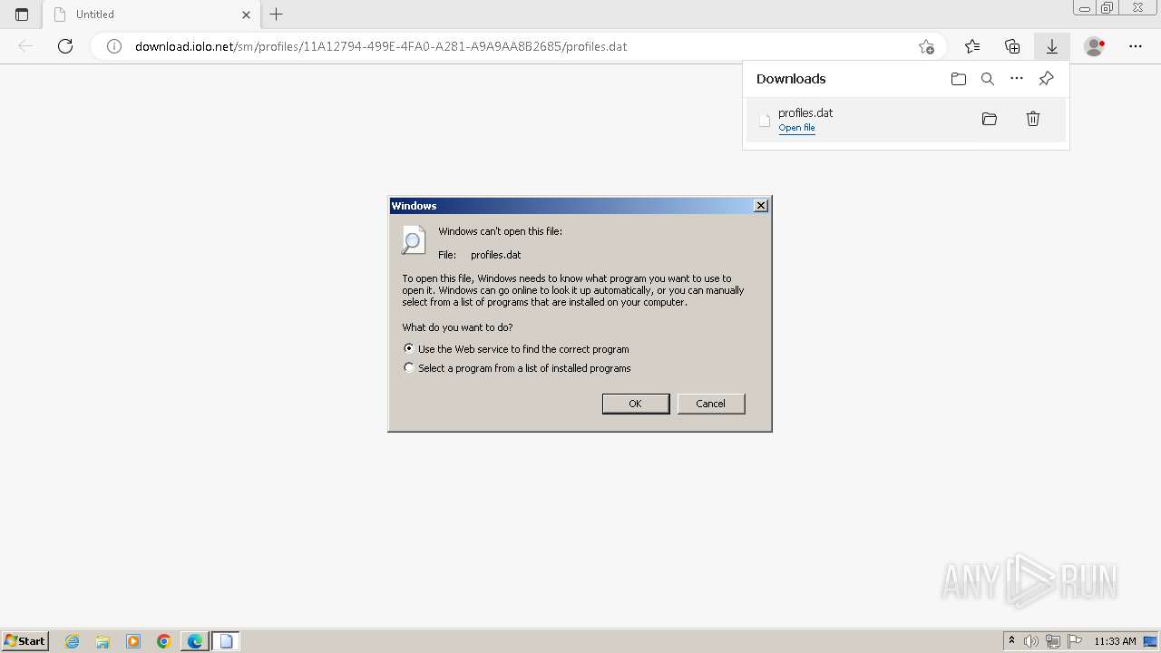The image size is (1161, 653).
Task: Show profiles.dat in folder
Action: (990, 119)
